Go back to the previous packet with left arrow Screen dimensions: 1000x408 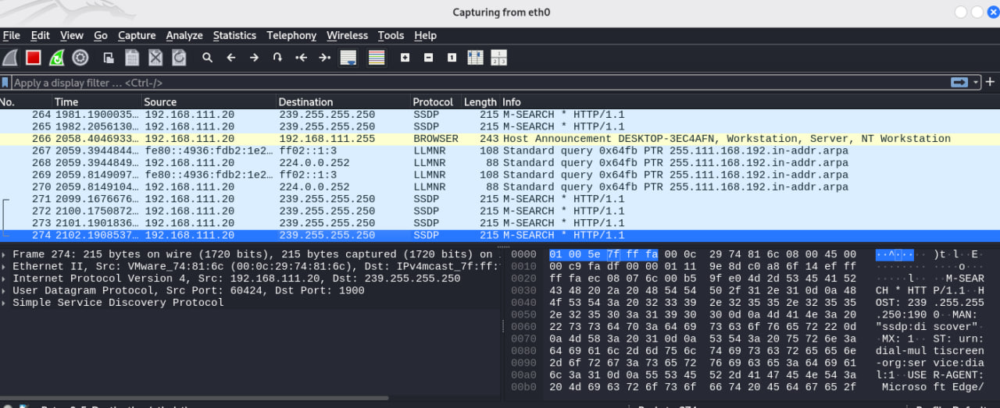click(230, 58)
